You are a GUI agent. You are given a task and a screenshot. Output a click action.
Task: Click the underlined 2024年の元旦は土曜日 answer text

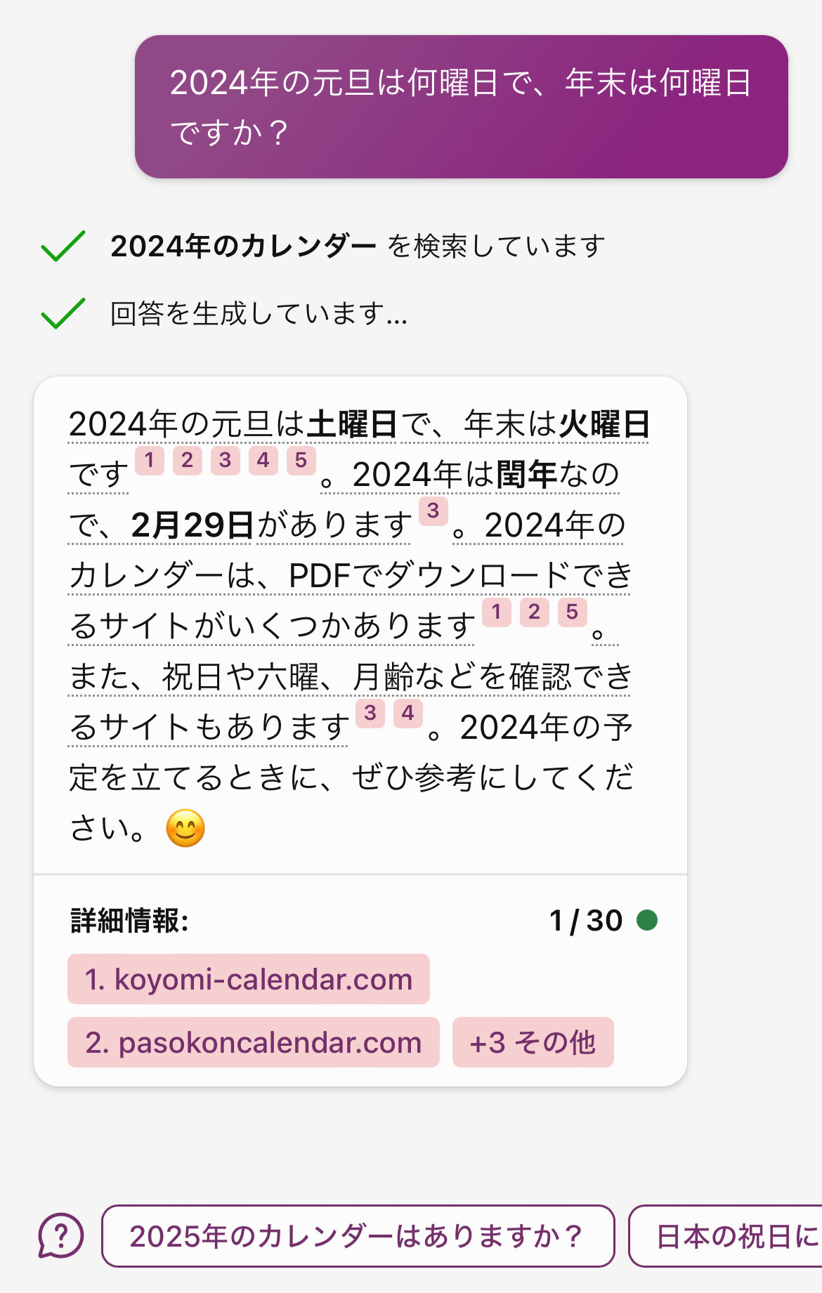pyautogui.click(x=232, y=425)
